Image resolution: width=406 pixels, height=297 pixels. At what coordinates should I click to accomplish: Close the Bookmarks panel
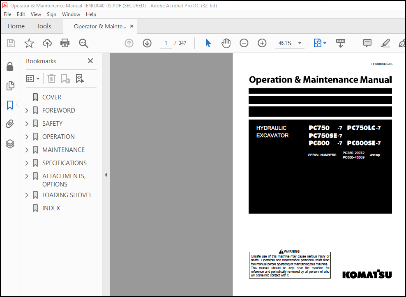point(90,61)
